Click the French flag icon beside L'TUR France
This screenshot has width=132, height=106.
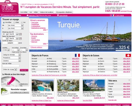tap(113, 15)
